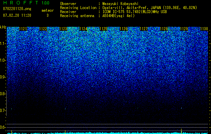The width and height of the screenshot is (211, 134).
Task: Click the 1121 time label
Action: (x=23, y=29)
